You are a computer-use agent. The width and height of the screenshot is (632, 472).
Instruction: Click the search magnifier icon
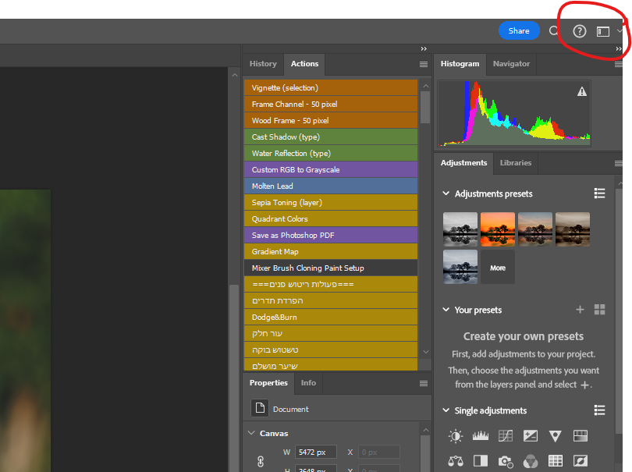click(x=554, y=31)
